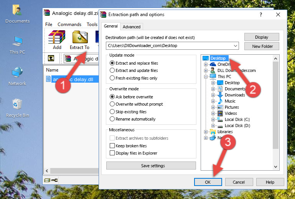Select Ask before overwrite option
The image size is (295, 199).
pyautogui.click(x=131, y=97)
